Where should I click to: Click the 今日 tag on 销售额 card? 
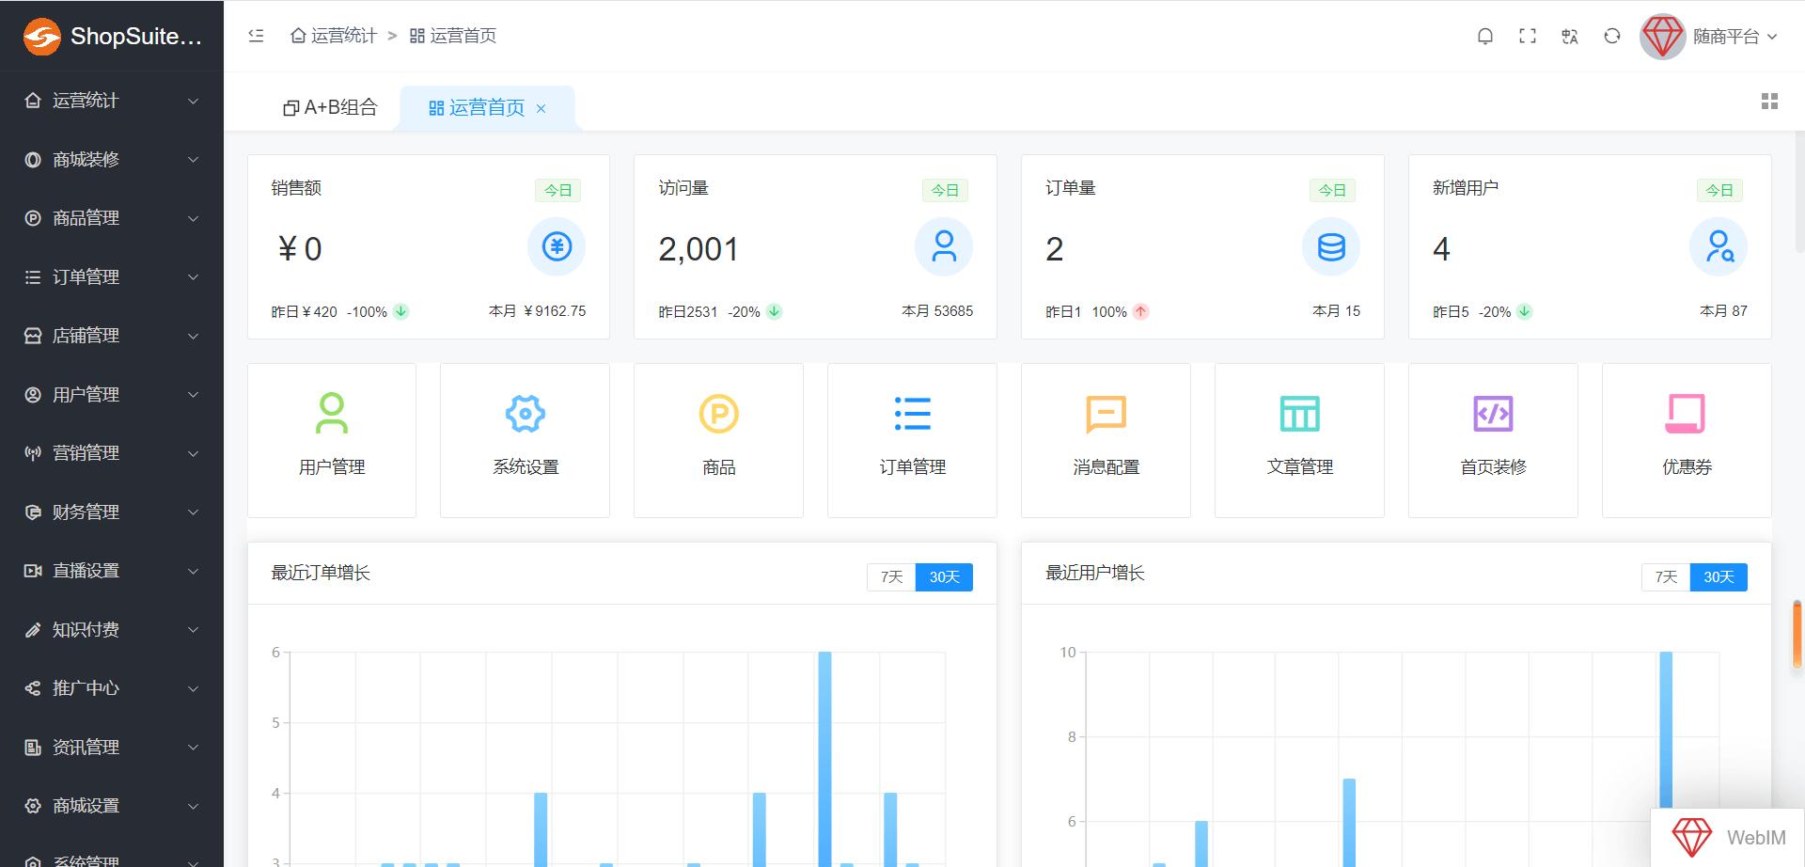(557, 190)
